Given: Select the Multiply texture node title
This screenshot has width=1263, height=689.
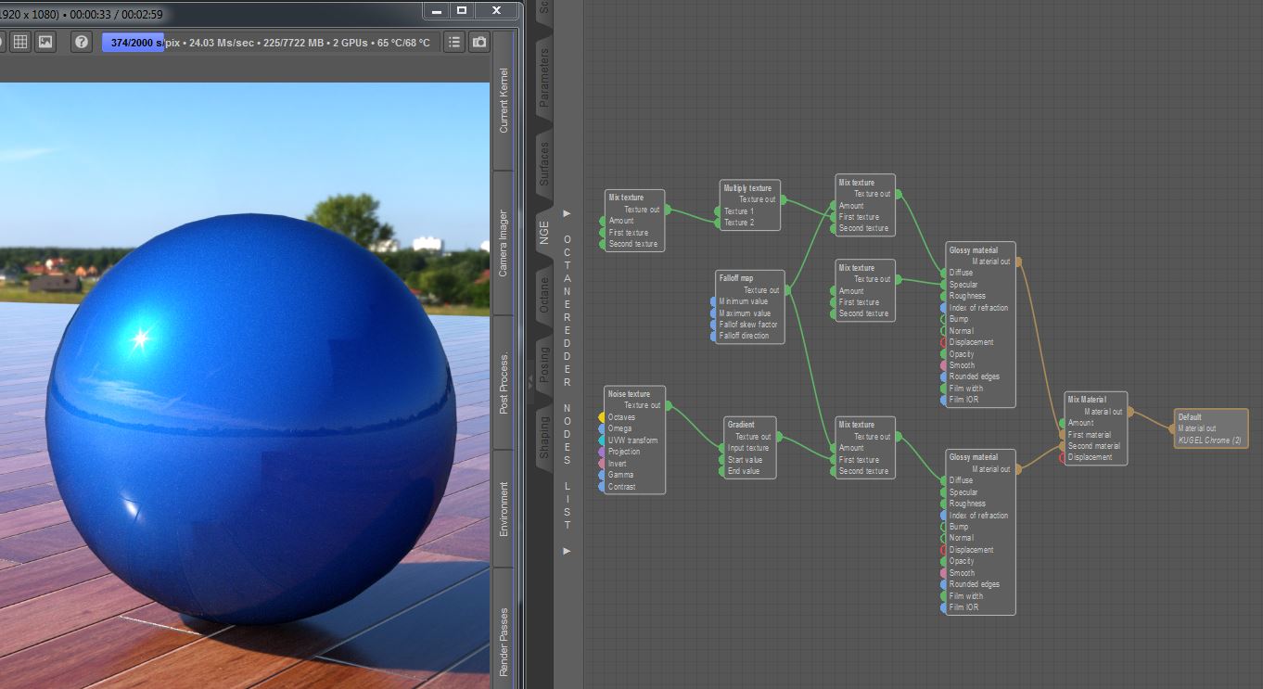Looking at the screenshot, I should coord(747,188).
